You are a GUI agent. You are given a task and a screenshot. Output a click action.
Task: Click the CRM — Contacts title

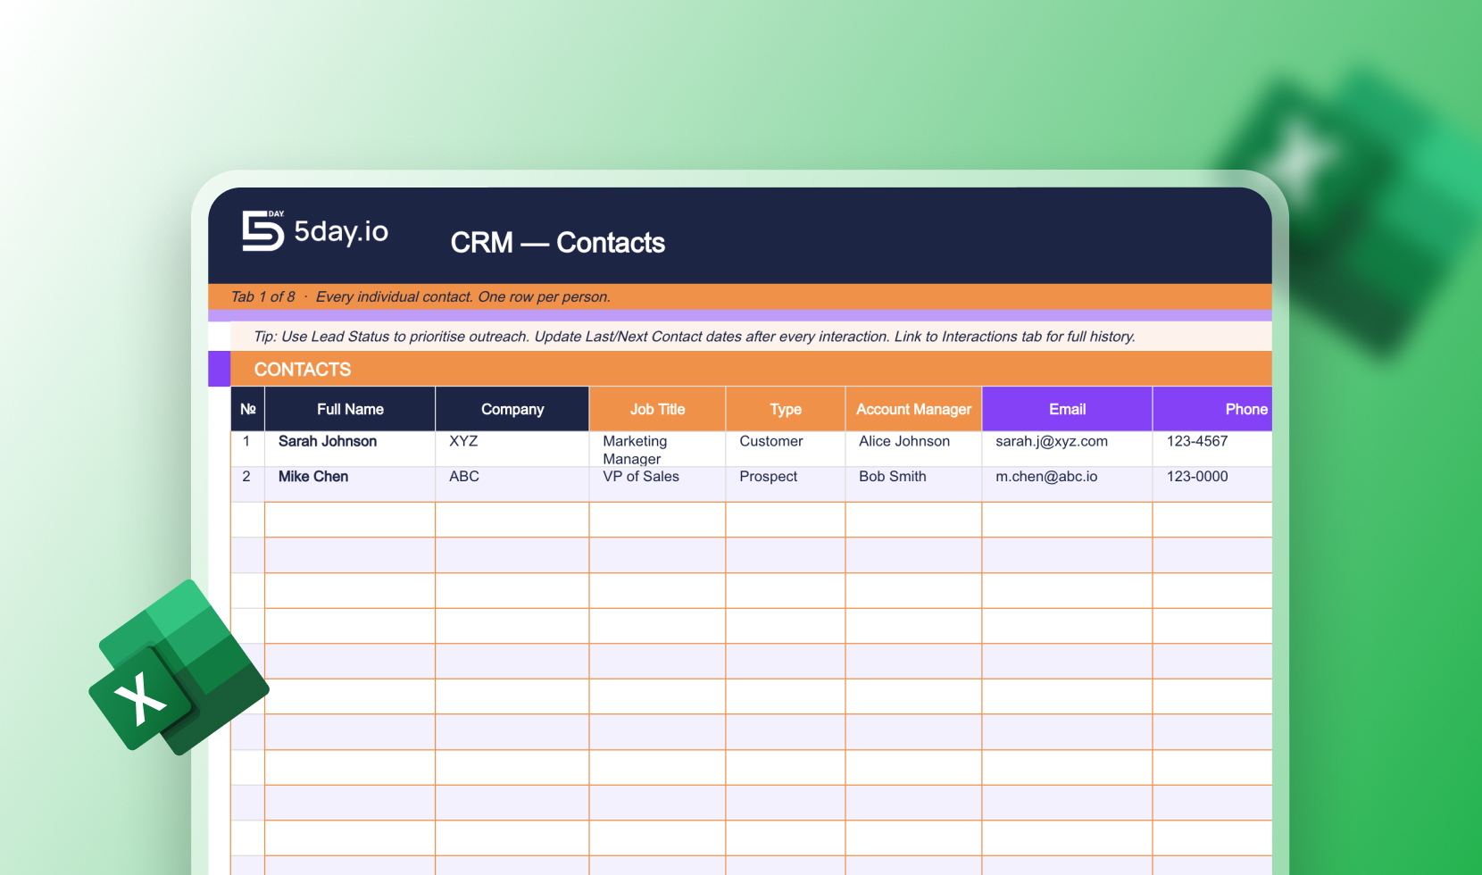coord(557,242)
